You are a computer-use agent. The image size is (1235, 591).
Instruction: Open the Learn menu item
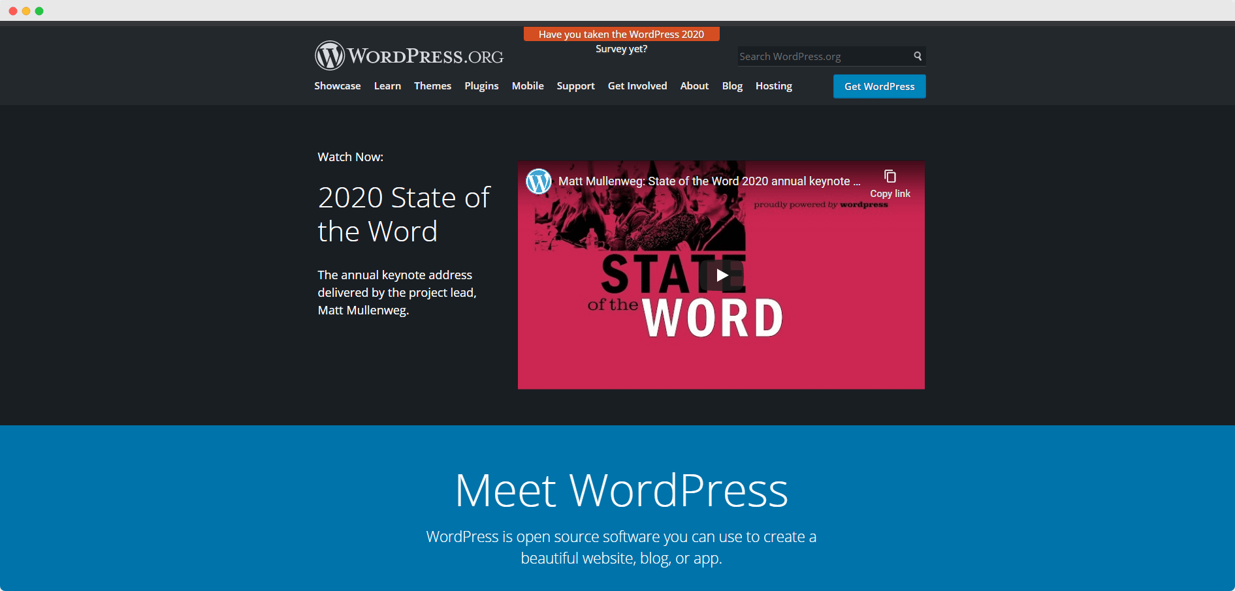tap(387, 86)
